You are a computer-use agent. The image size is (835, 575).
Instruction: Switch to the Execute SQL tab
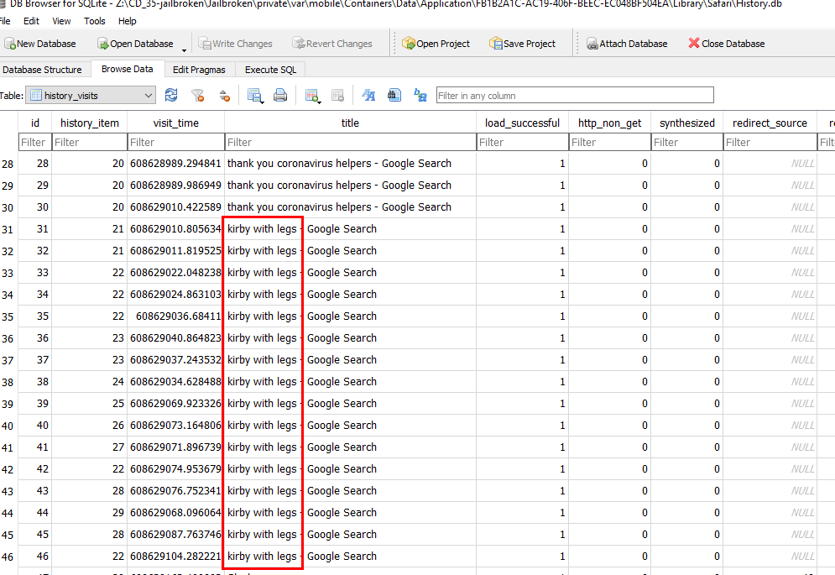[270, 70]
